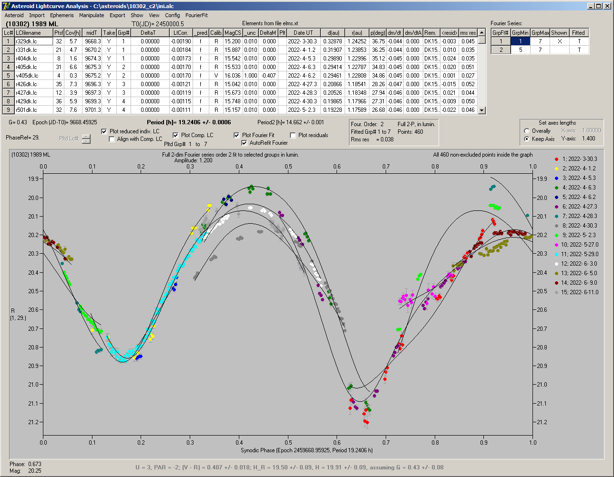Image resolution: width=614 pixels, height=477 pixels.
Task: Click the Synodic Phase axis label
Action: tap(307, 450)
